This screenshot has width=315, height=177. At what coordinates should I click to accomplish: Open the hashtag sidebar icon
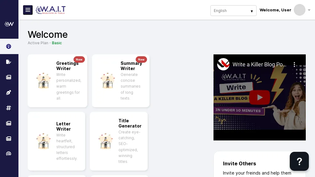point(9,108)
